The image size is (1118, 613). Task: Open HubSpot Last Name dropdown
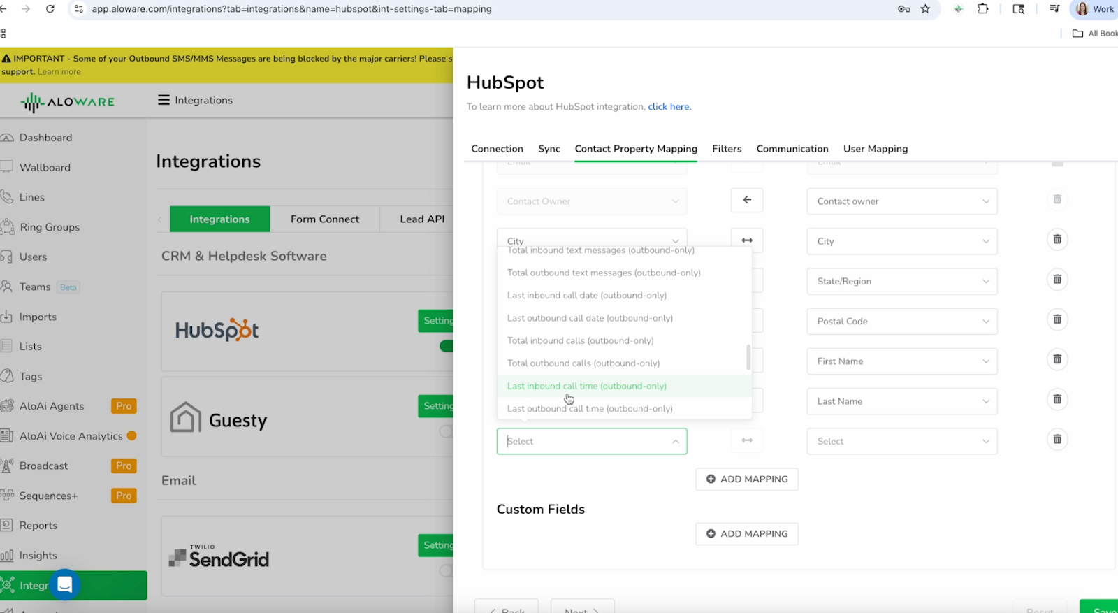(902, 401)
